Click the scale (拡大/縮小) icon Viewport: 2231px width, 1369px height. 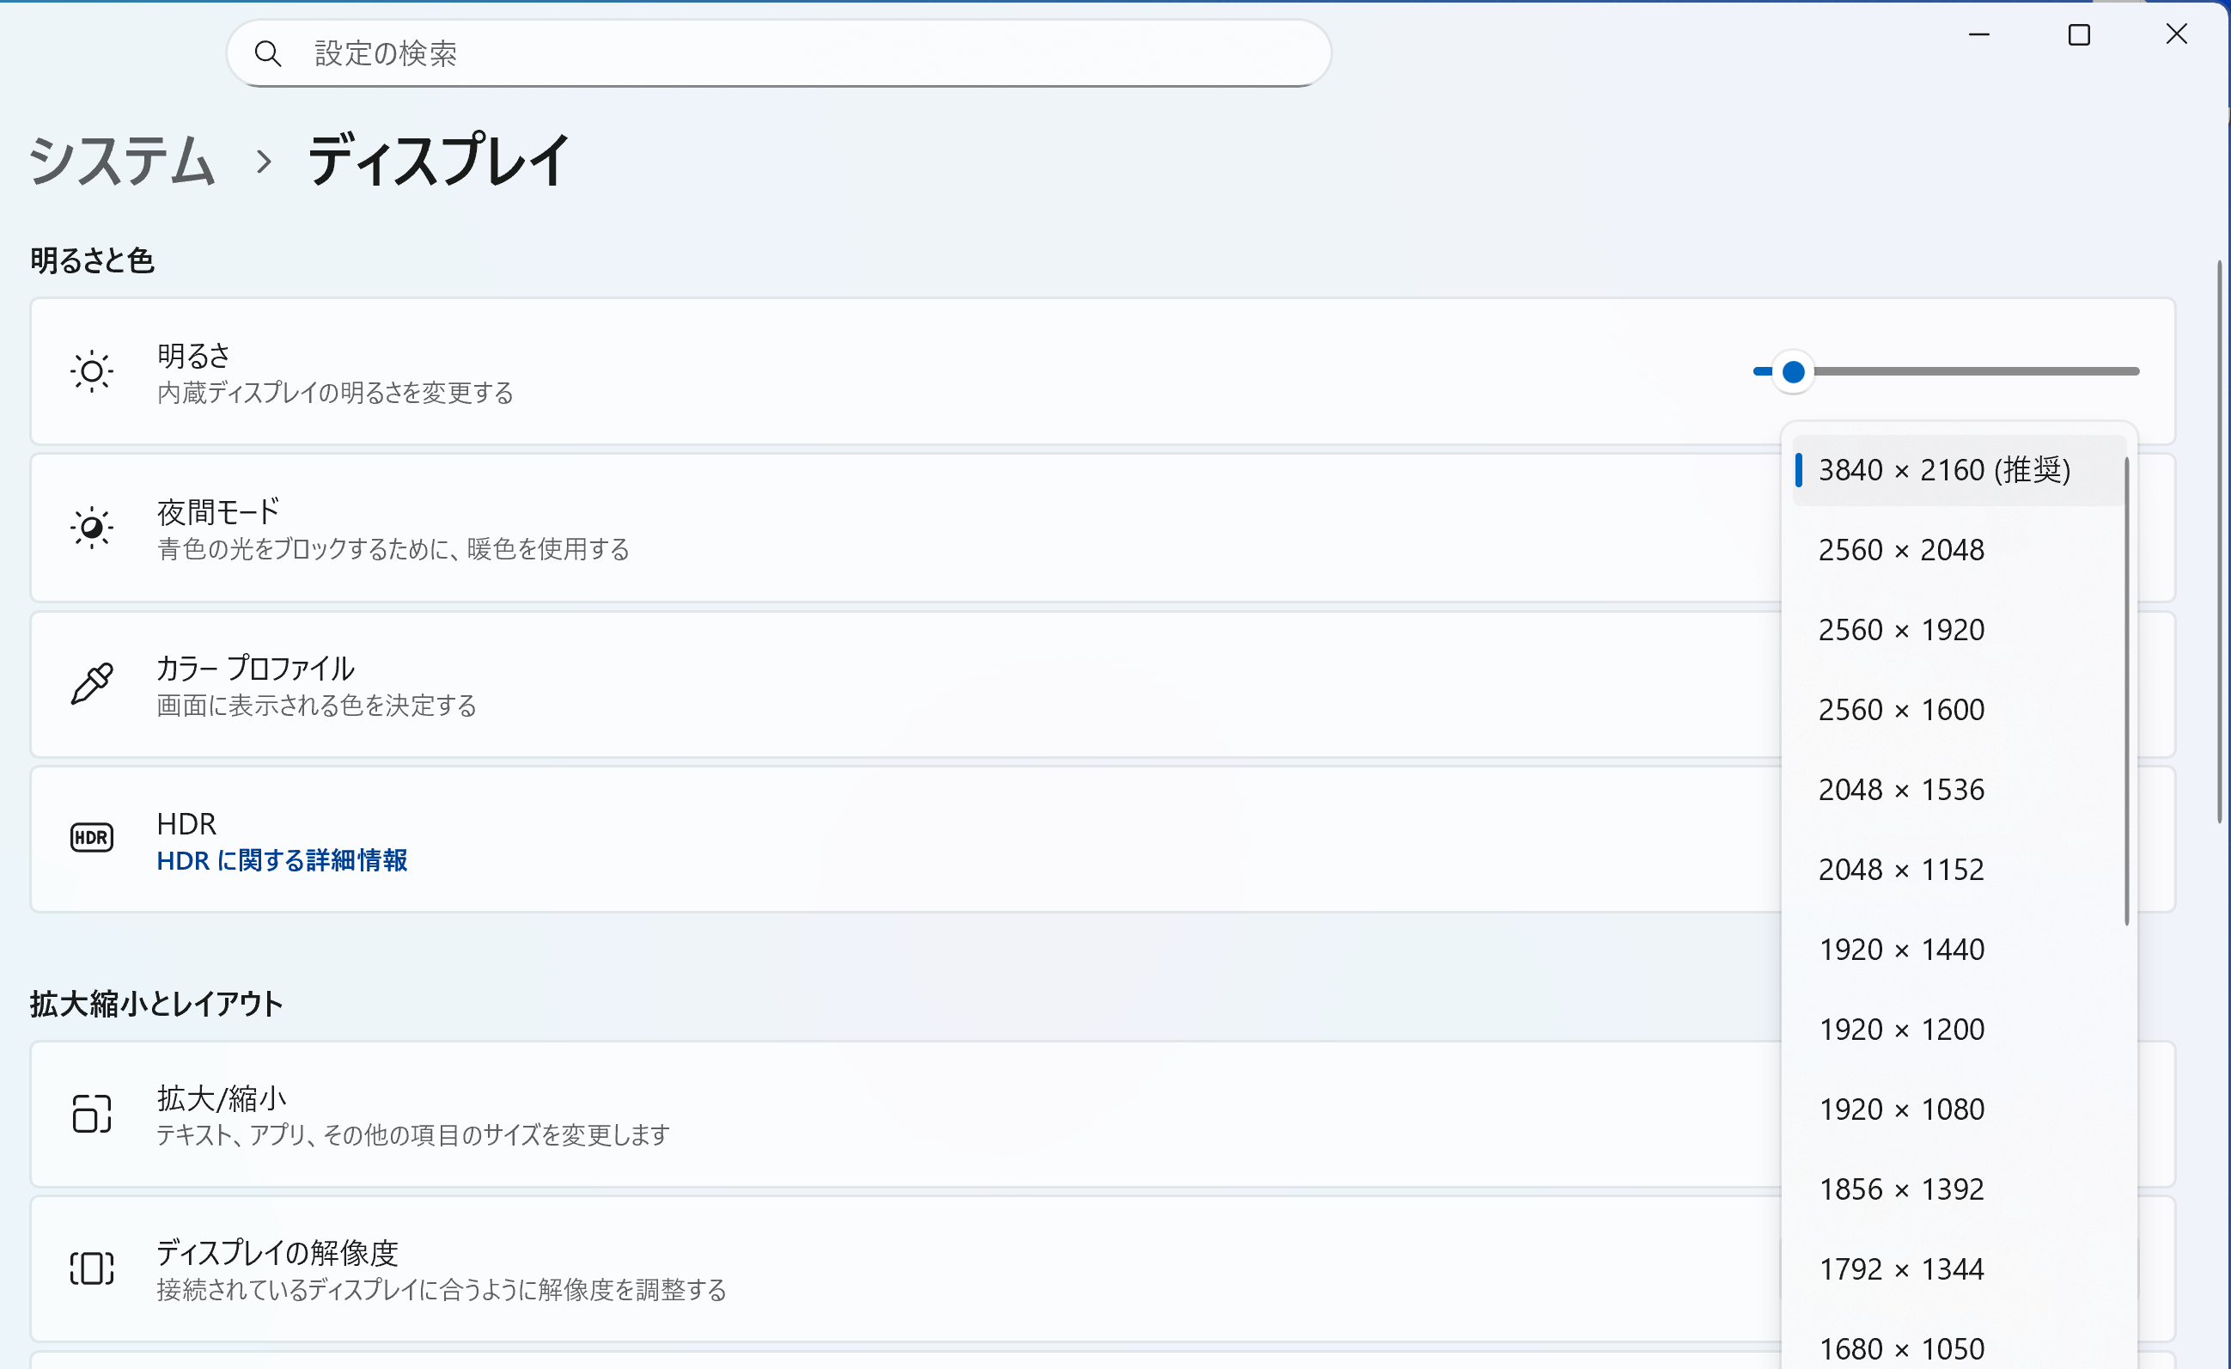pyautogui.click(x=91, y=1114)
